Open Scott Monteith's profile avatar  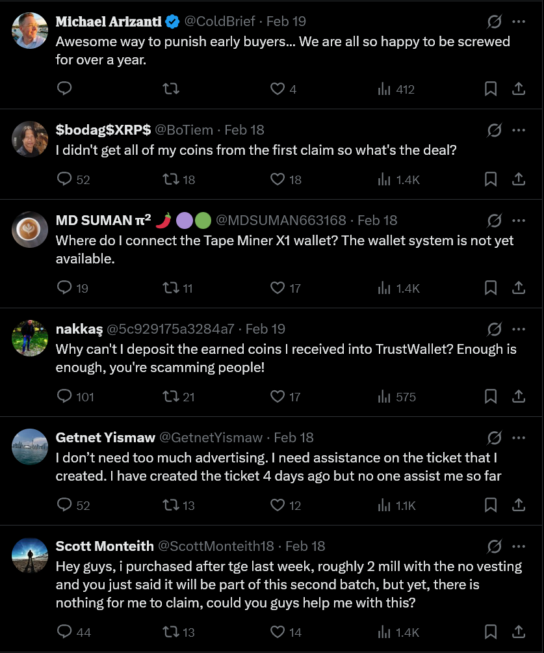[x=30, y=555]
